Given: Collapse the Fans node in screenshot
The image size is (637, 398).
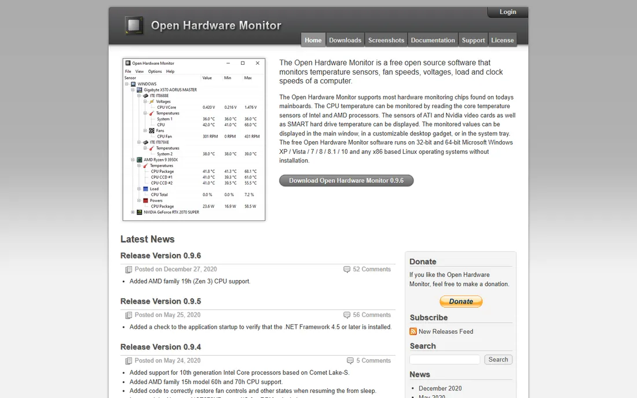Looking at the screenshot, I should tap(145, 131).
